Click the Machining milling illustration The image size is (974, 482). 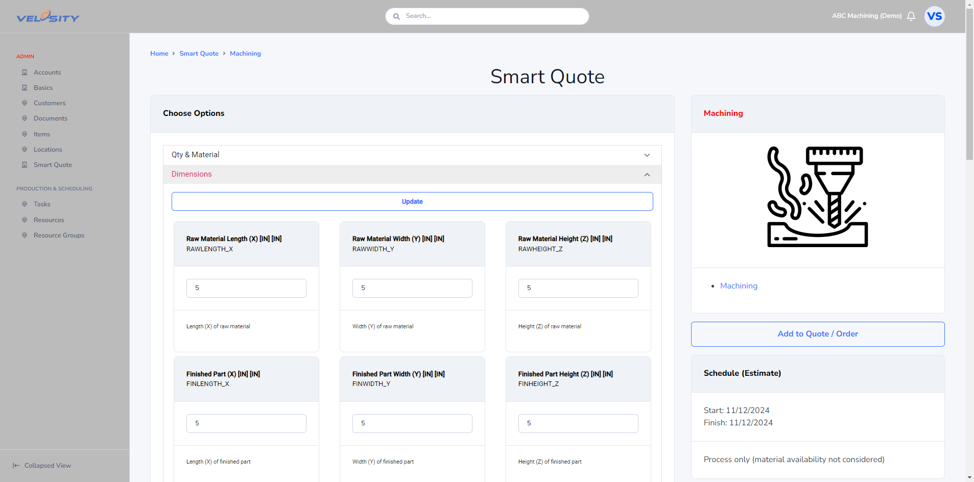pos(818,197)
